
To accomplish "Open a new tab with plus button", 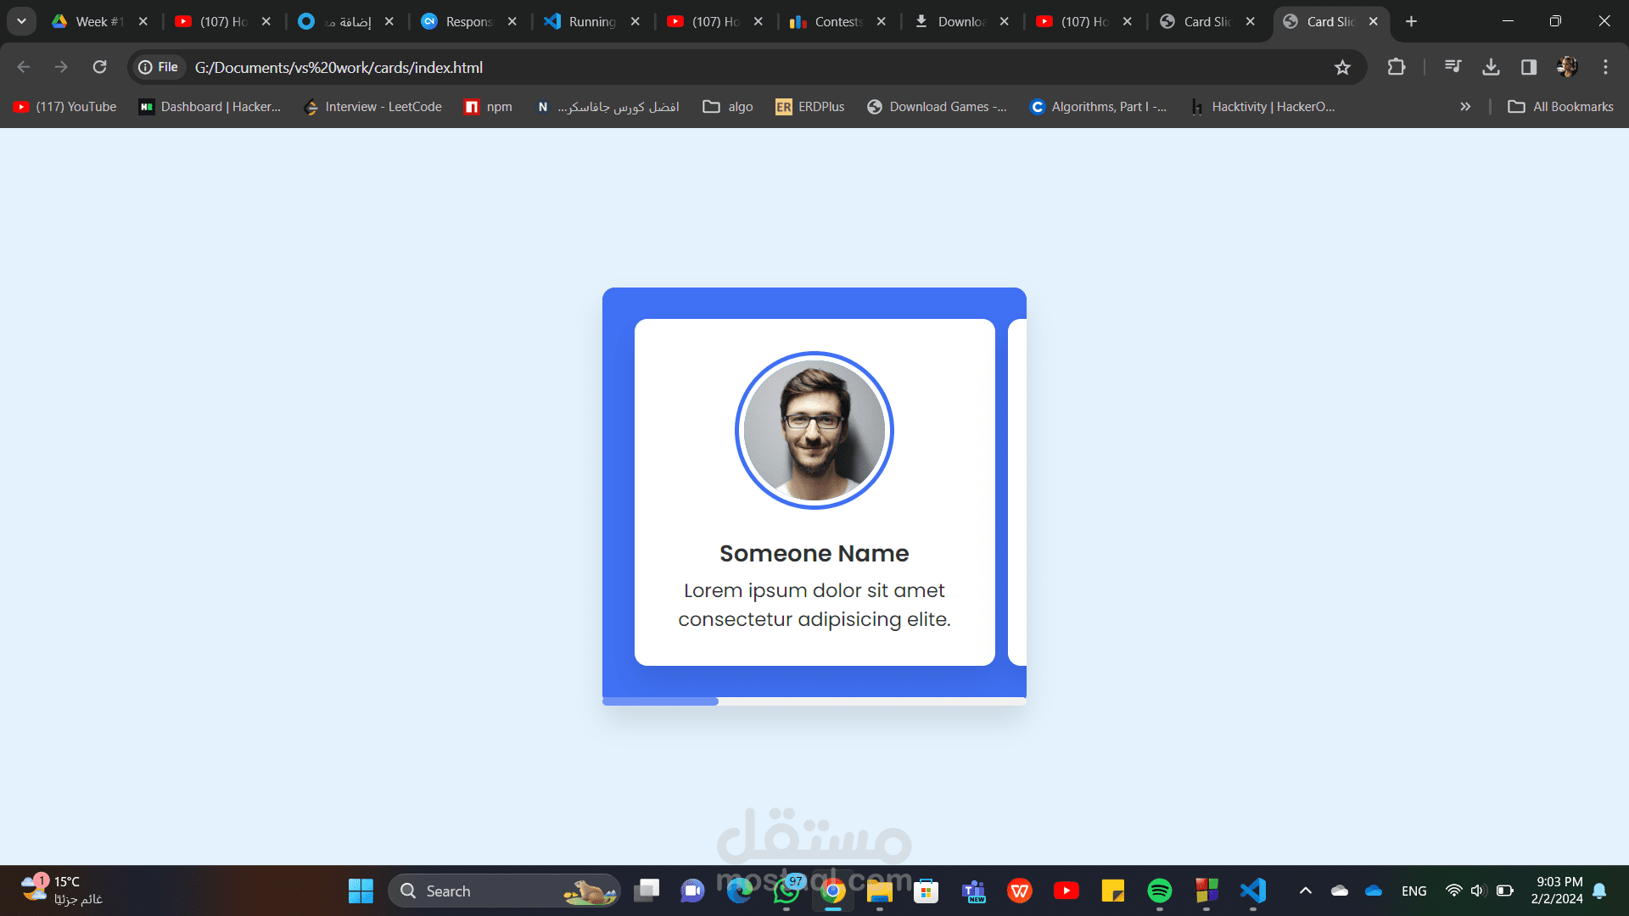I will tap(1411, 21).
